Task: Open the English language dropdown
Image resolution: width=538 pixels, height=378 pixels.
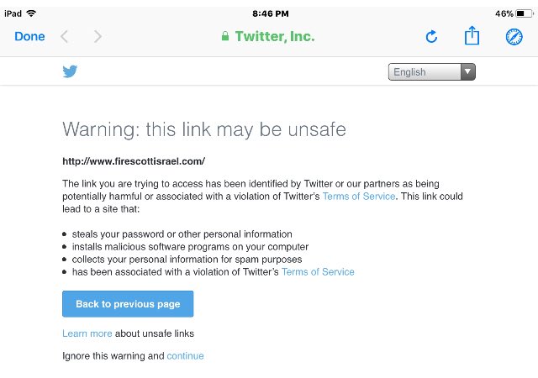Action: [431, 71]
